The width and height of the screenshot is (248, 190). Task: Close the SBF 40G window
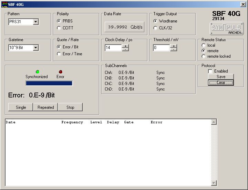point(243,4)
